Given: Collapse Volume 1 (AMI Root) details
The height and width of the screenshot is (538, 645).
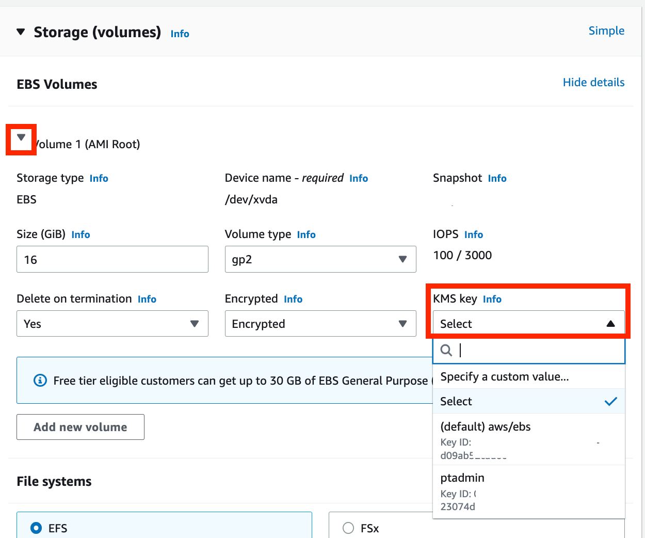Looking at the screenshot, I should coord(21,138).
